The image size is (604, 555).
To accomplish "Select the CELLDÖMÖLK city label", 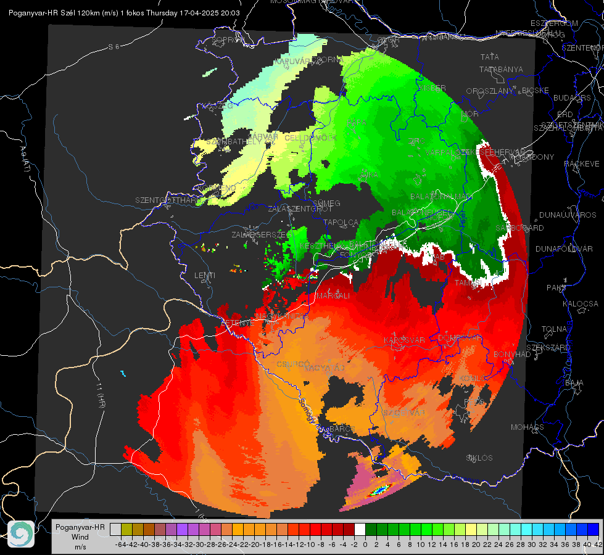I will (x=310, y=138).
